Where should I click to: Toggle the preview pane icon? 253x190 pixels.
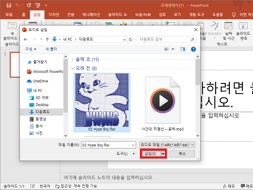183,49
